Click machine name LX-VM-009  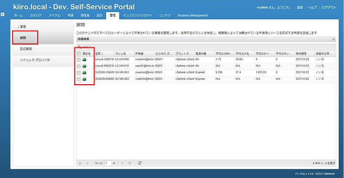click(122, 59)
